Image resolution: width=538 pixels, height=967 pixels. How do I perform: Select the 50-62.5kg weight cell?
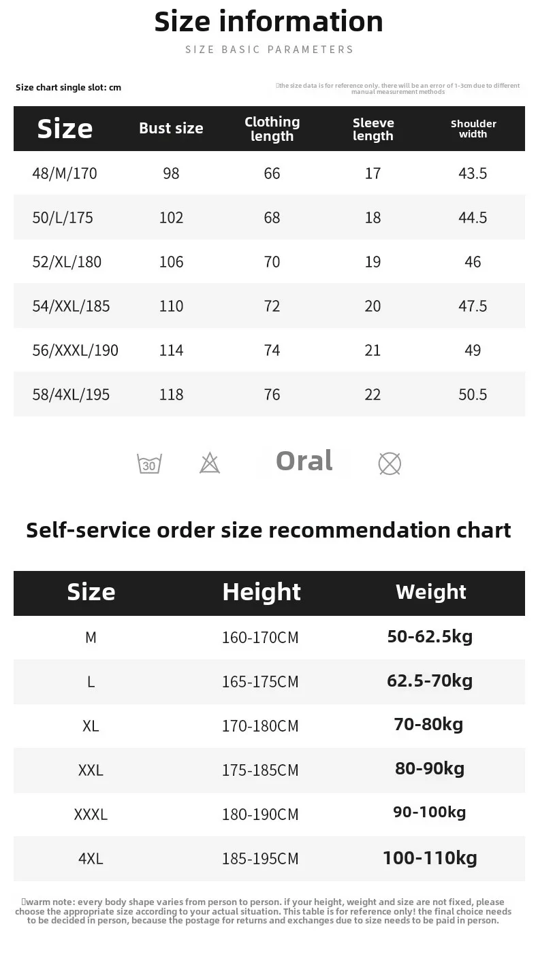point(430,637)
